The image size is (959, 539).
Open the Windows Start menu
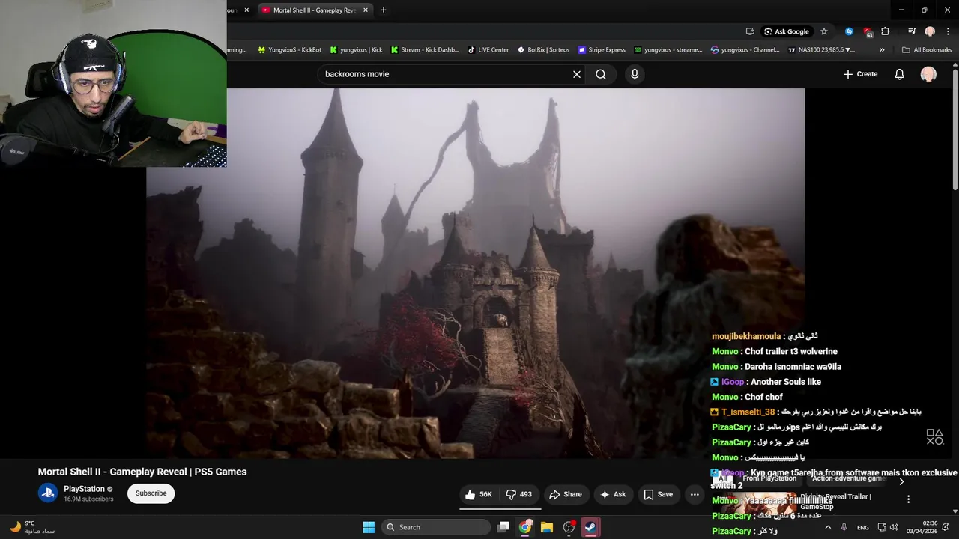(369, 527)
